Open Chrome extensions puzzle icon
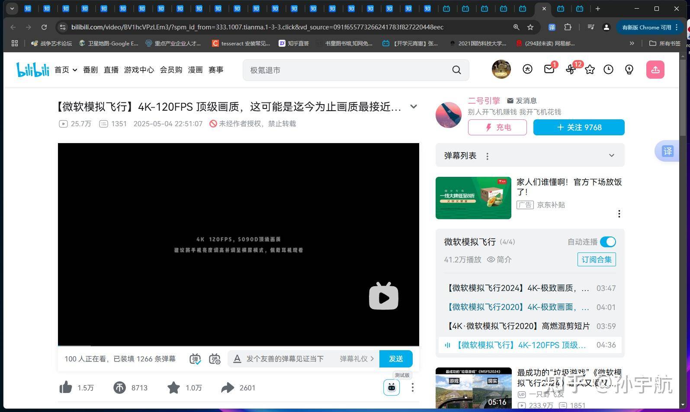690x412 pixels. (568, 27)
